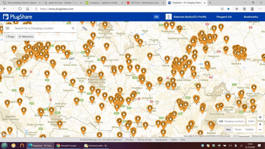The height and width of the screenshot is (149, 265).
Task: Open the Peugeot iOn vehicle menu
Action: [224, 17]
